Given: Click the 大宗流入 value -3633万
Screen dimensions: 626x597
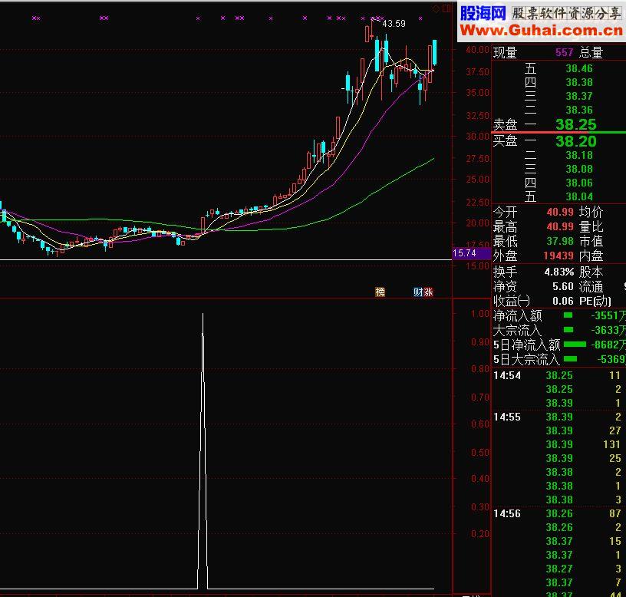Looking at the screenshot, I should (x=608, y=330).
